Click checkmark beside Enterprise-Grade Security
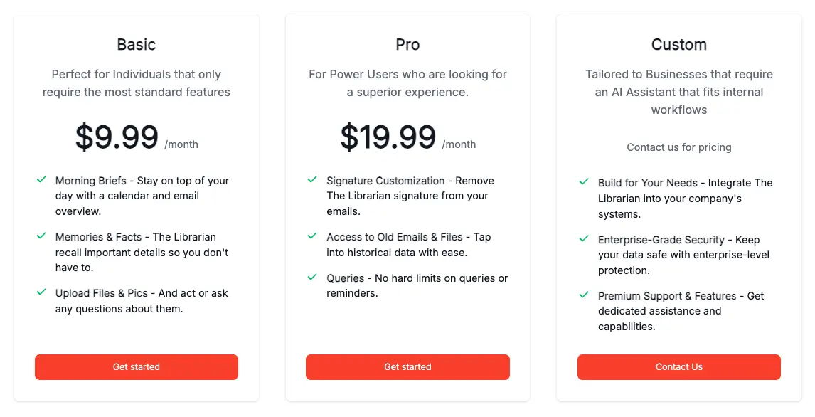Viewport: 815px width, 417px height. pyautogui.click(x=584, y=238)
